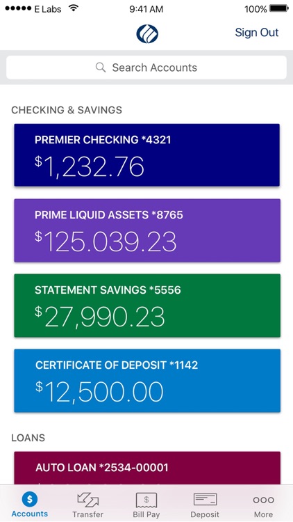Viewport: 293px width, 522px height.
Task: Focus the Search Accounts field
Action: click(x=146, y=68)
